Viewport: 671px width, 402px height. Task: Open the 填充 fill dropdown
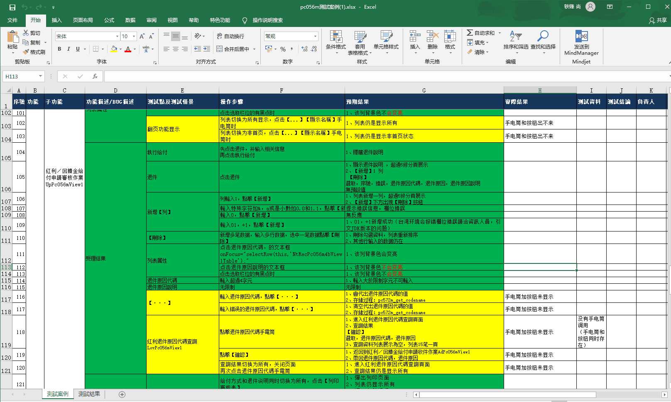[x=478, y=42]
